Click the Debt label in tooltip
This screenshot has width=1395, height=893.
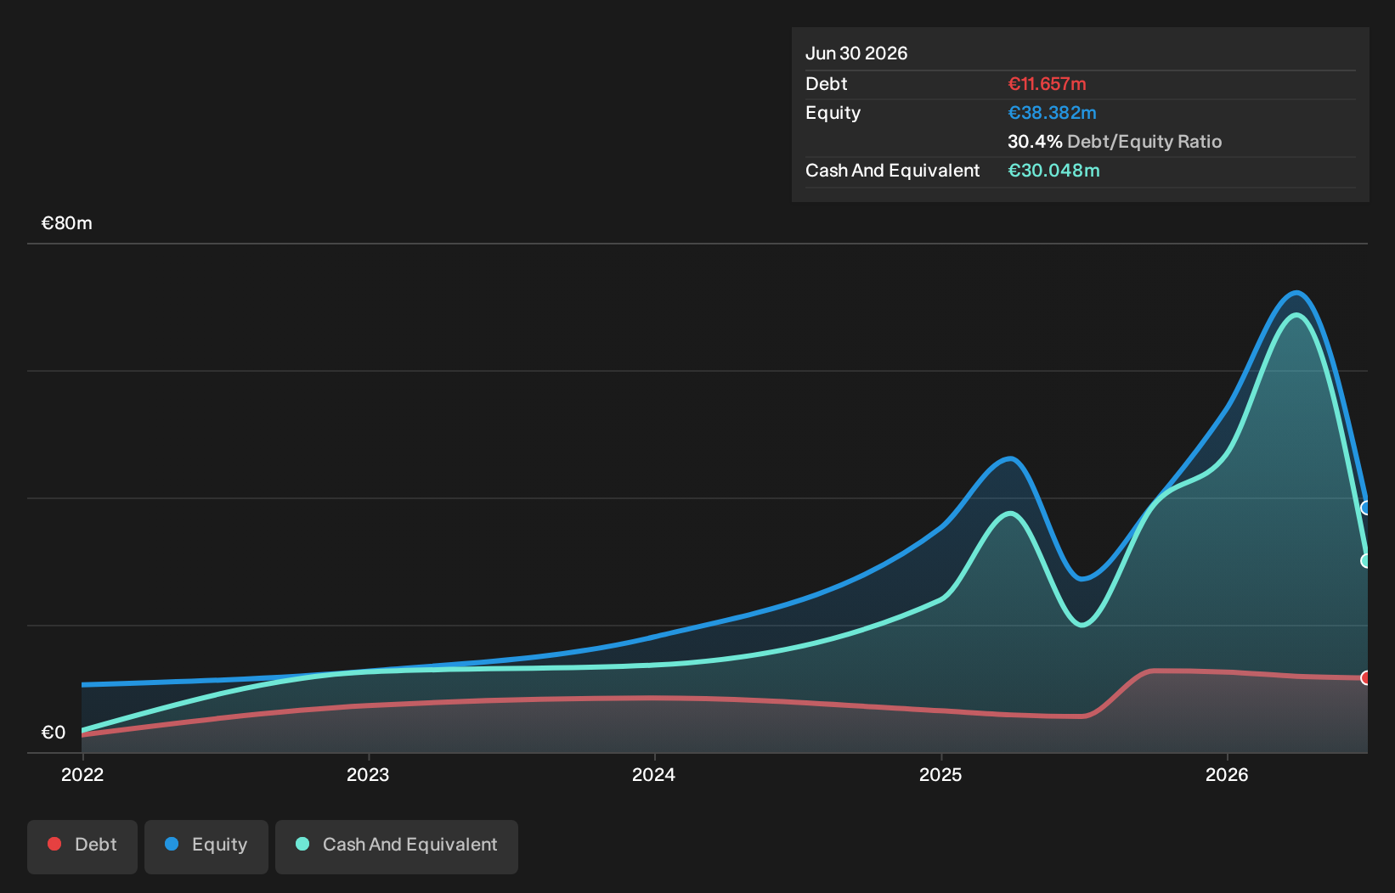click(x=827, y=84)
